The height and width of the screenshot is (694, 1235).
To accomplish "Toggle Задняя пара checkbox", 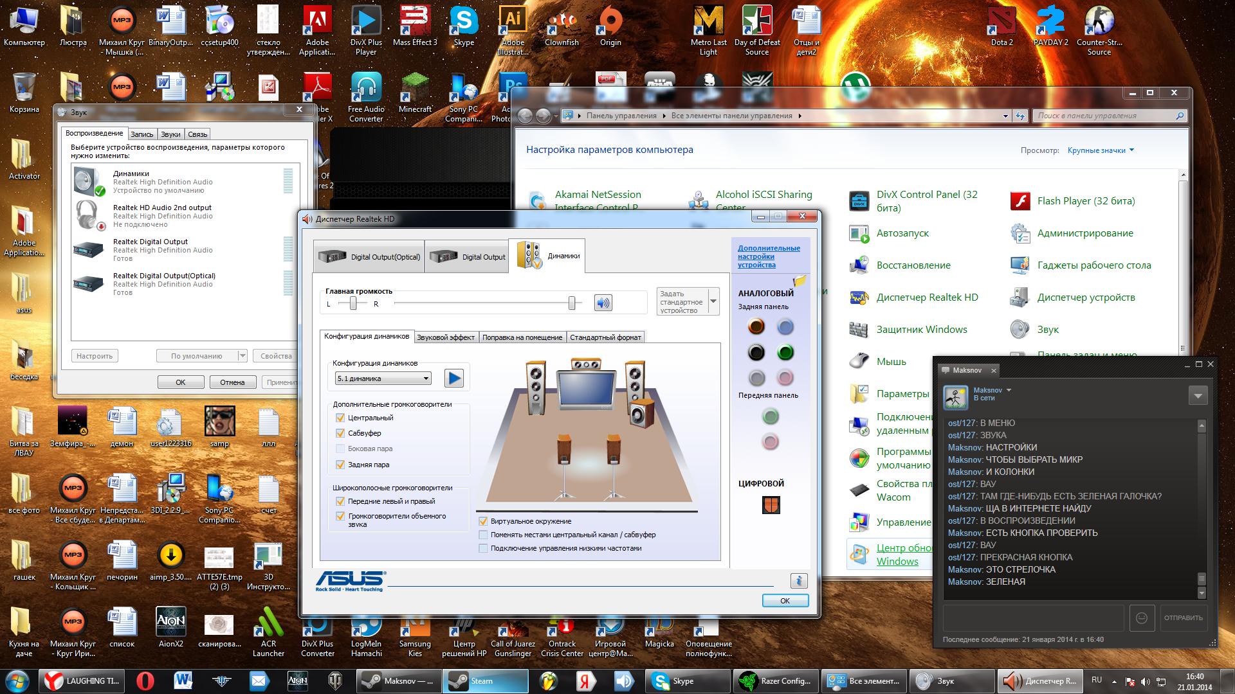I will pos(340,465).
